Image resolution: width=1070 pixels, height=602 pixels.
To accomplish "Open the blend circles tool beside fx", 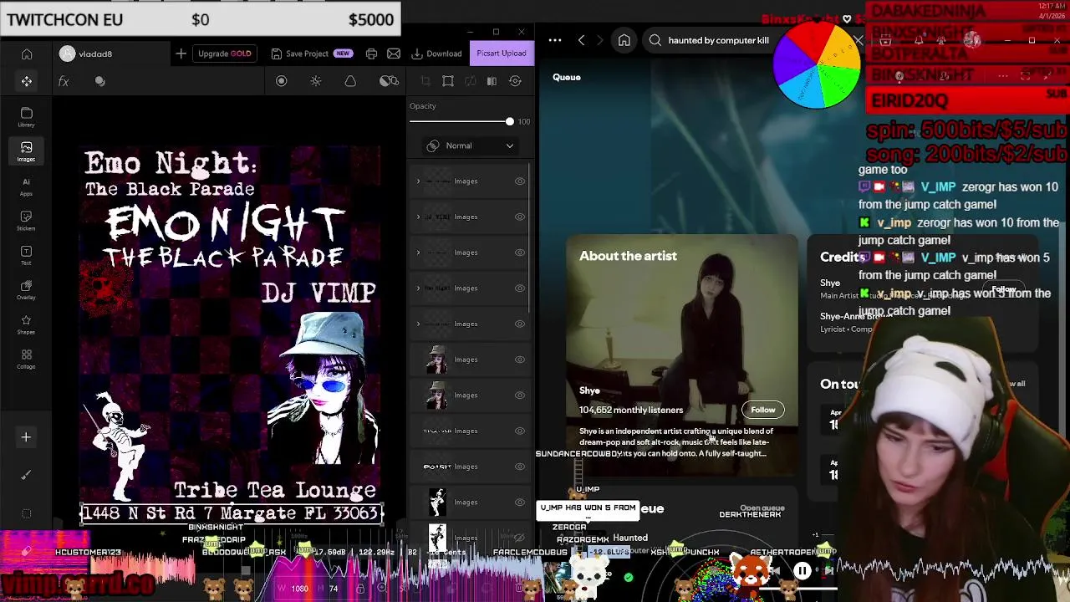I will click(x=100, y=81).
